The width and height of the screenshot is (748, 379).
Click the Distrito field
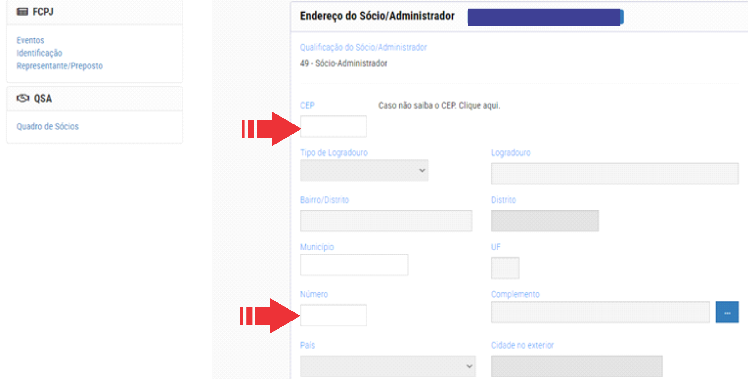tap(545, 221)
